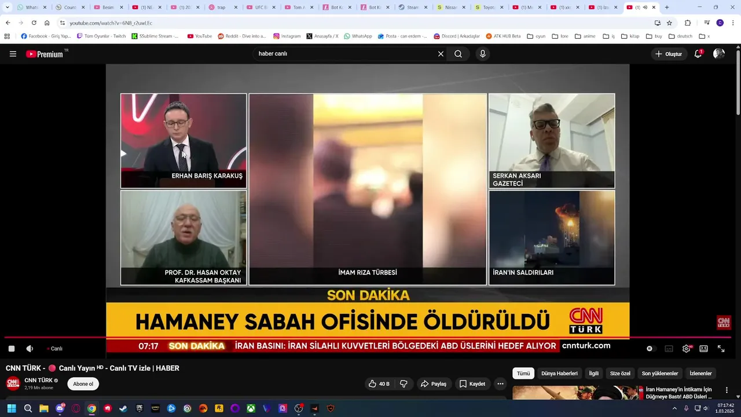Open the İran Hamaney'in İntikamı recommended thumbnail
Screen dimensions: 741x417
pyautogui.click(x=577, y=393)
